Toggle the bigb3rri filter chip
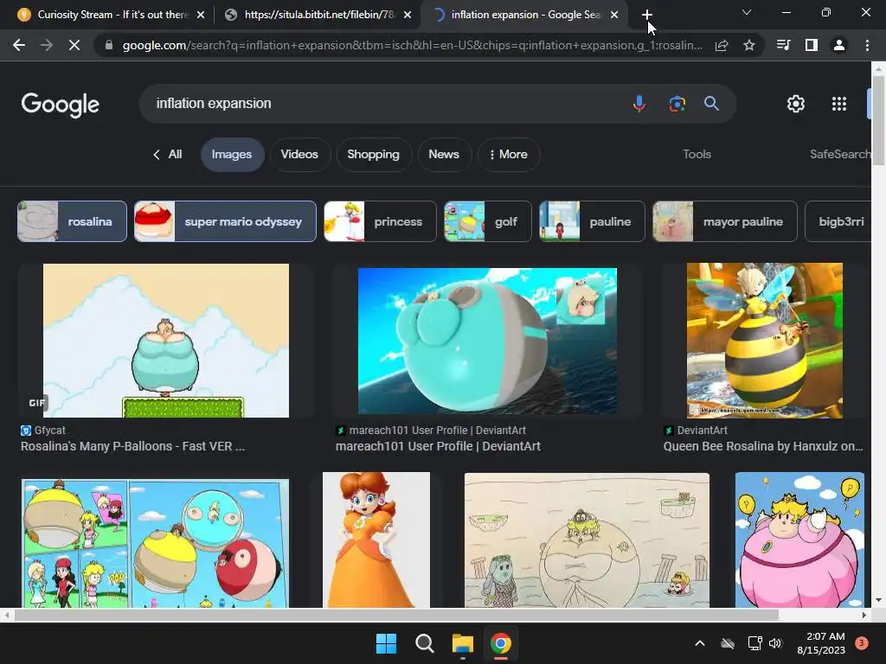The height and width of the screenshot is (664, 886). (838, 221)
